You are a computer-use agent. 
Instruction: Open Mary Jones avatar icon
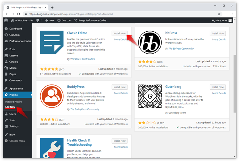click(x=230, y=20)
